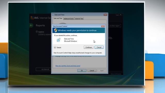Click Cancel in Date and Time window
Screen dimensions: 165x93
[92, 71]
